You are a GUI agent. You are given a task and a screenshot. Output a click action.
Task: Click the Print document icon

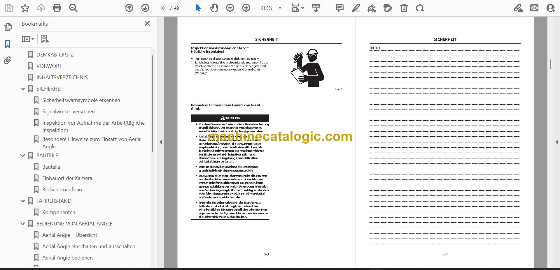57,8
